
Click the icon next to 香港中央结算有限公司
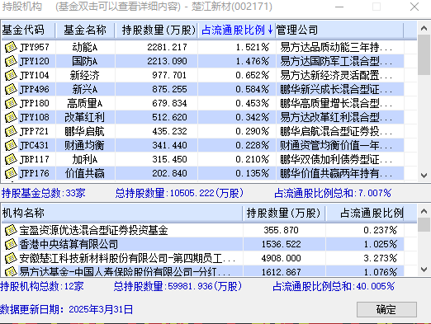coord(11,244)
